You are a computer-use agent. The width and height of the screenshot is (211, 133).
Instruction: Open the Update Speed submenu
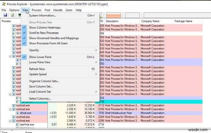60,74
